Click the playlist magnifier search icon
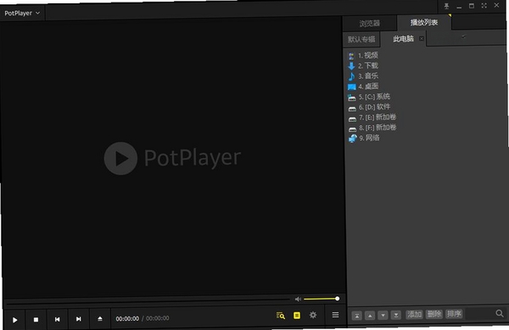The width and height of the screenshot is (509, 330). 500,313
